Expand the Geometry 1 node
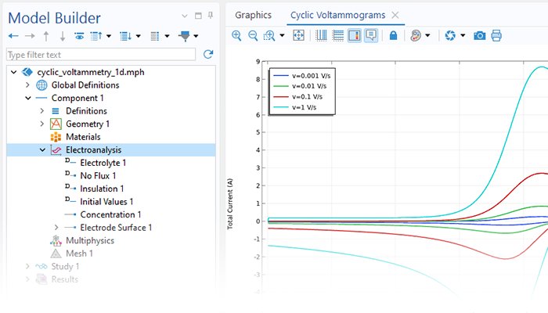The height and width of the screenshot is (313, 548). pyautogui.click(x=42, y=124)
